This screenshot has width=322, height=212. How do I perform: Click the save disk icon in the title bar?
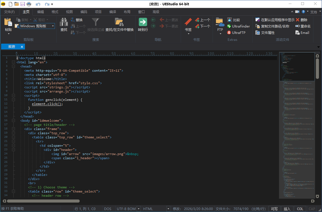23,4
